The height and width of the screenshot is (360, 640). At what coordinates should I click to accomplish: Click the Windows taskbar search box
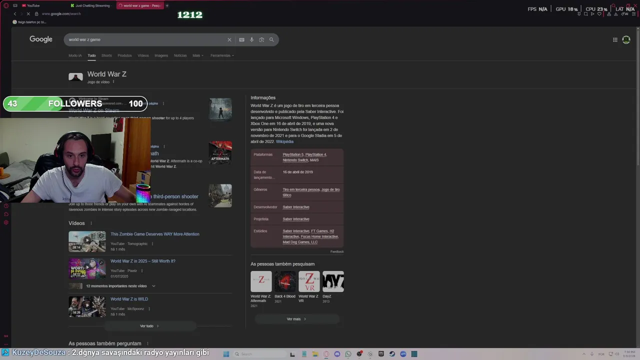258,354
